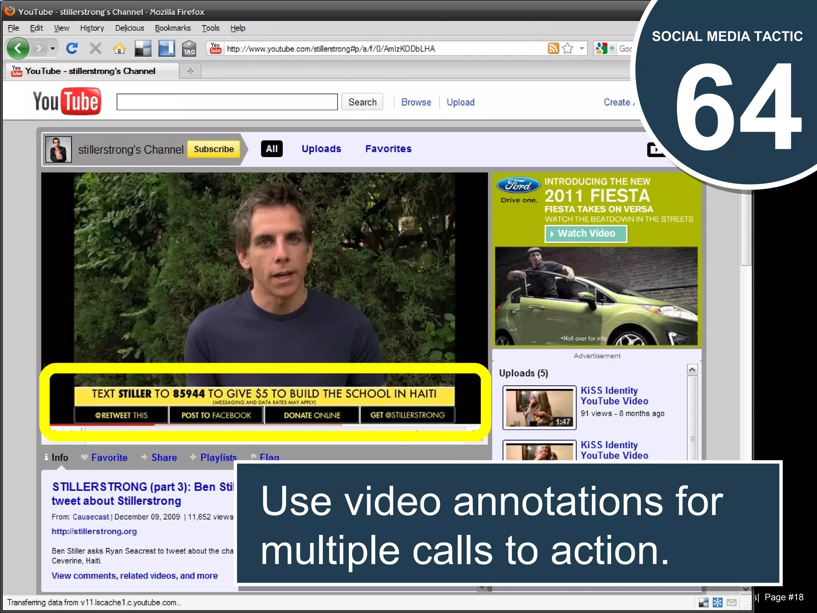Screen dimensions: 817x613
Task: Open the Google search engine selector dropdown
Action: click(604, 49)
